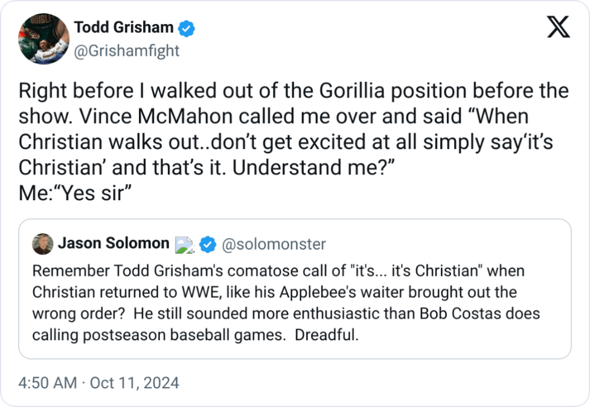Click the X logo in the corner

pos(558,28)
